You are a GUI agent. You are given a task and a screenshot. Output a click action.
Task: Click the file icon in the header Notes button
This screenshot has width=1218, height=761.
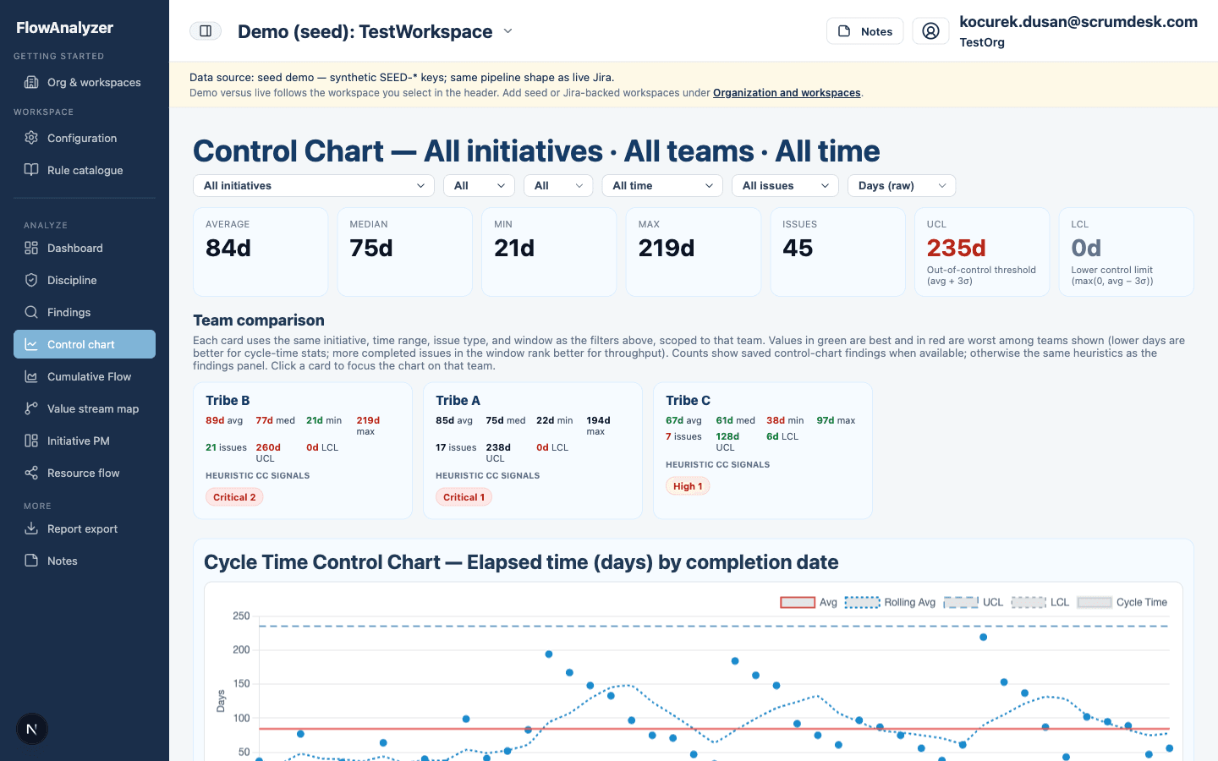pos(844,31)
